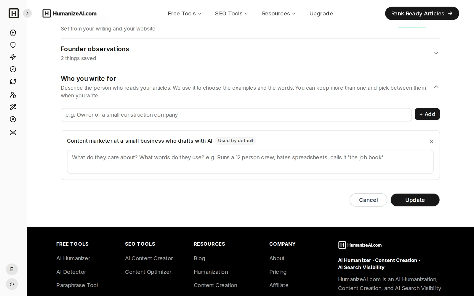
Task: Collapse the Who you write for section
Action: 436,87
